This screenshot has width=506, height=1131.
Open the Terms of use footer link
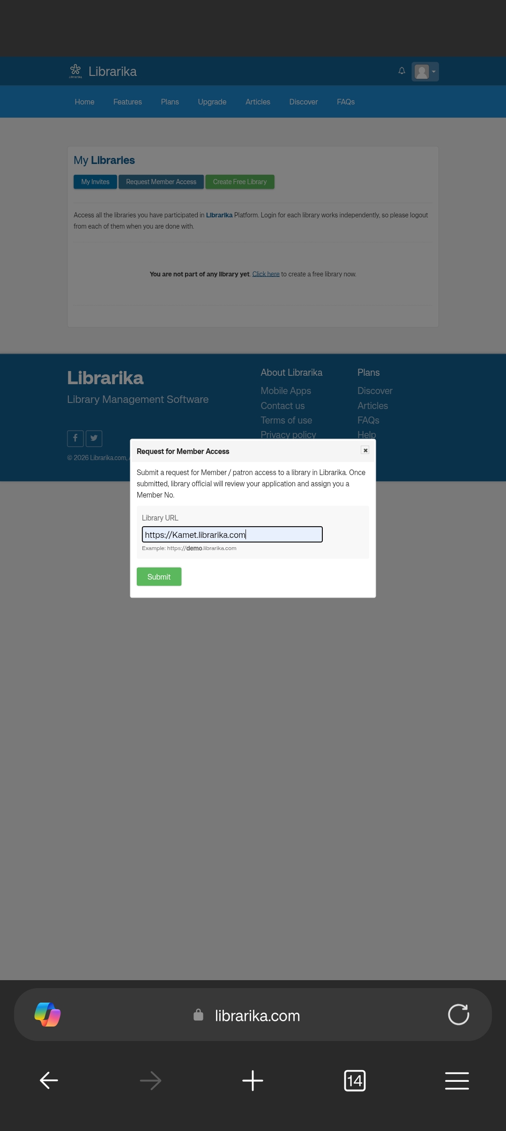pos(286,420)
